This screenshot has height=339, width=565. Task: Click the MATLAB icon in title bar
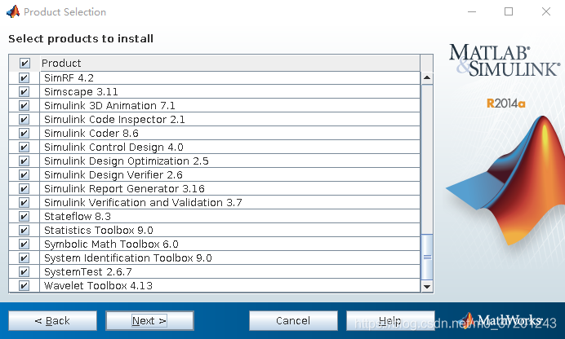click(x=12, y=12)
